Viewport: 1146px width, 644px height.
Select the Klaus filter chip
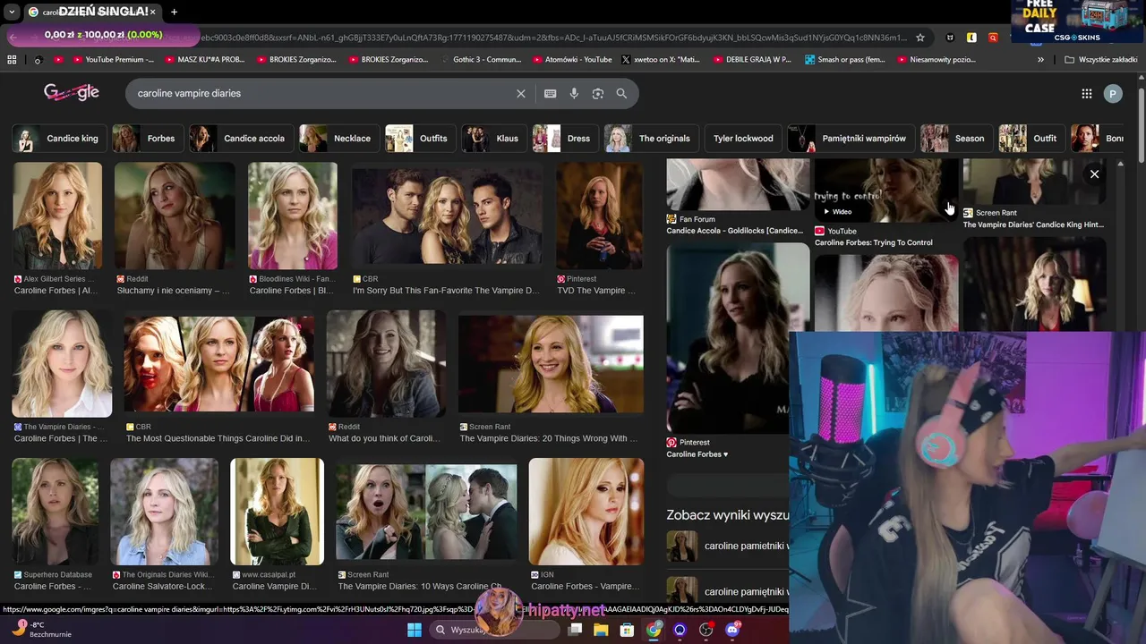pos(493,139)
